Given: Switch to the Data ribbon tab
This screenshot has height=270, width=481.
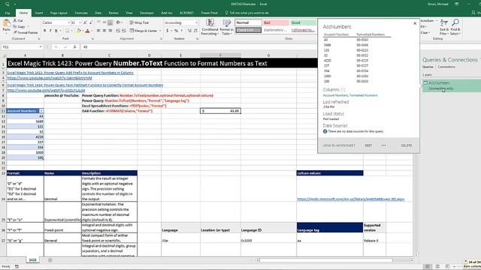Looking at the screenshot, I should pyautogui.click(x=98, y=13).
